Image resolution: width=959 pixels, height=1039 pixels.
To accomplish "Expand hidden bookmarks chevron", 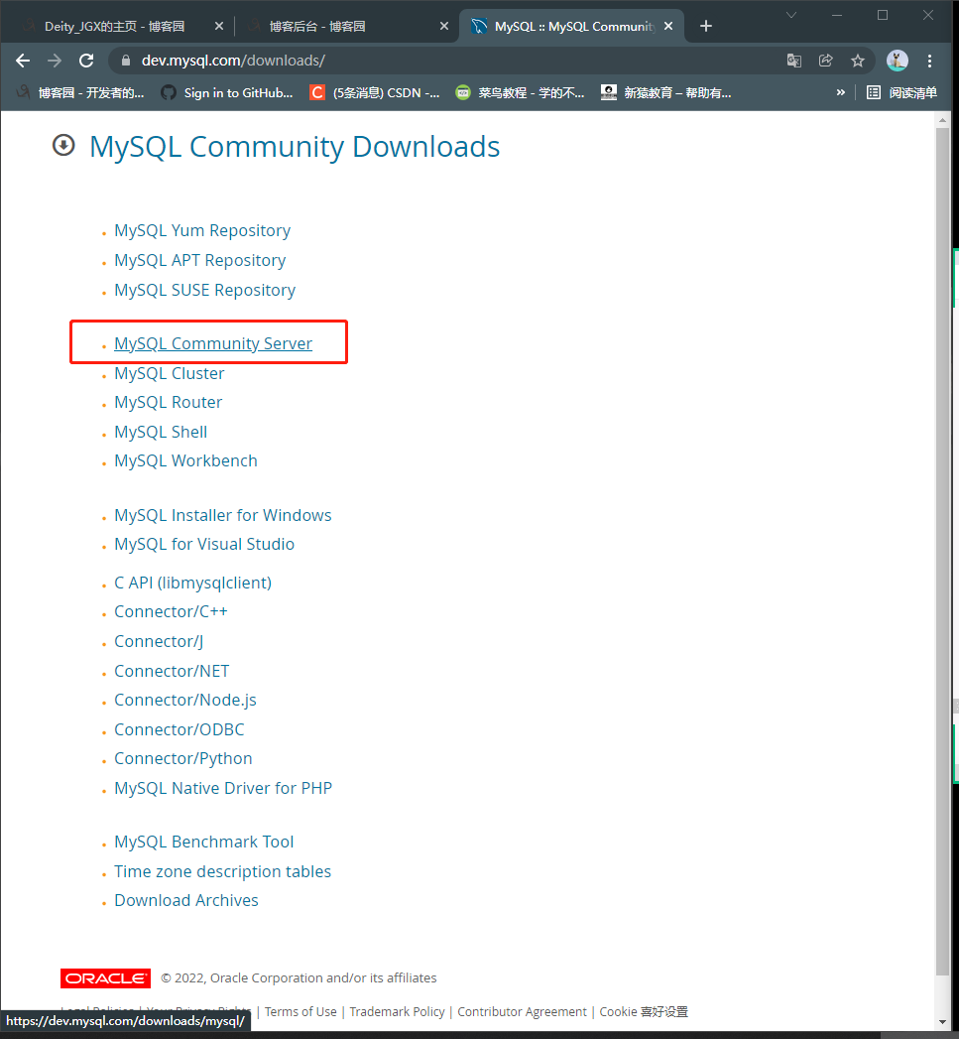I will tap(840, 92).
